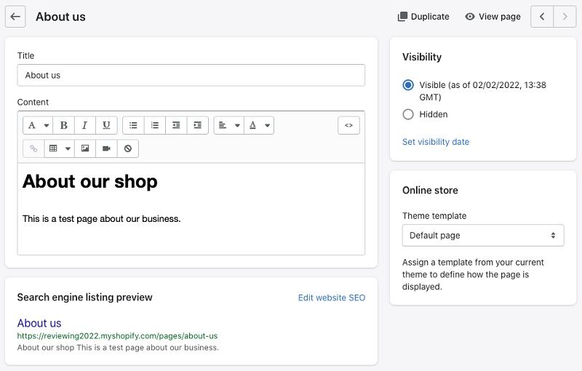This screenshot has width=582, height=371.
Task: Click the About us search preview title
Action: (x=39, y=323)
